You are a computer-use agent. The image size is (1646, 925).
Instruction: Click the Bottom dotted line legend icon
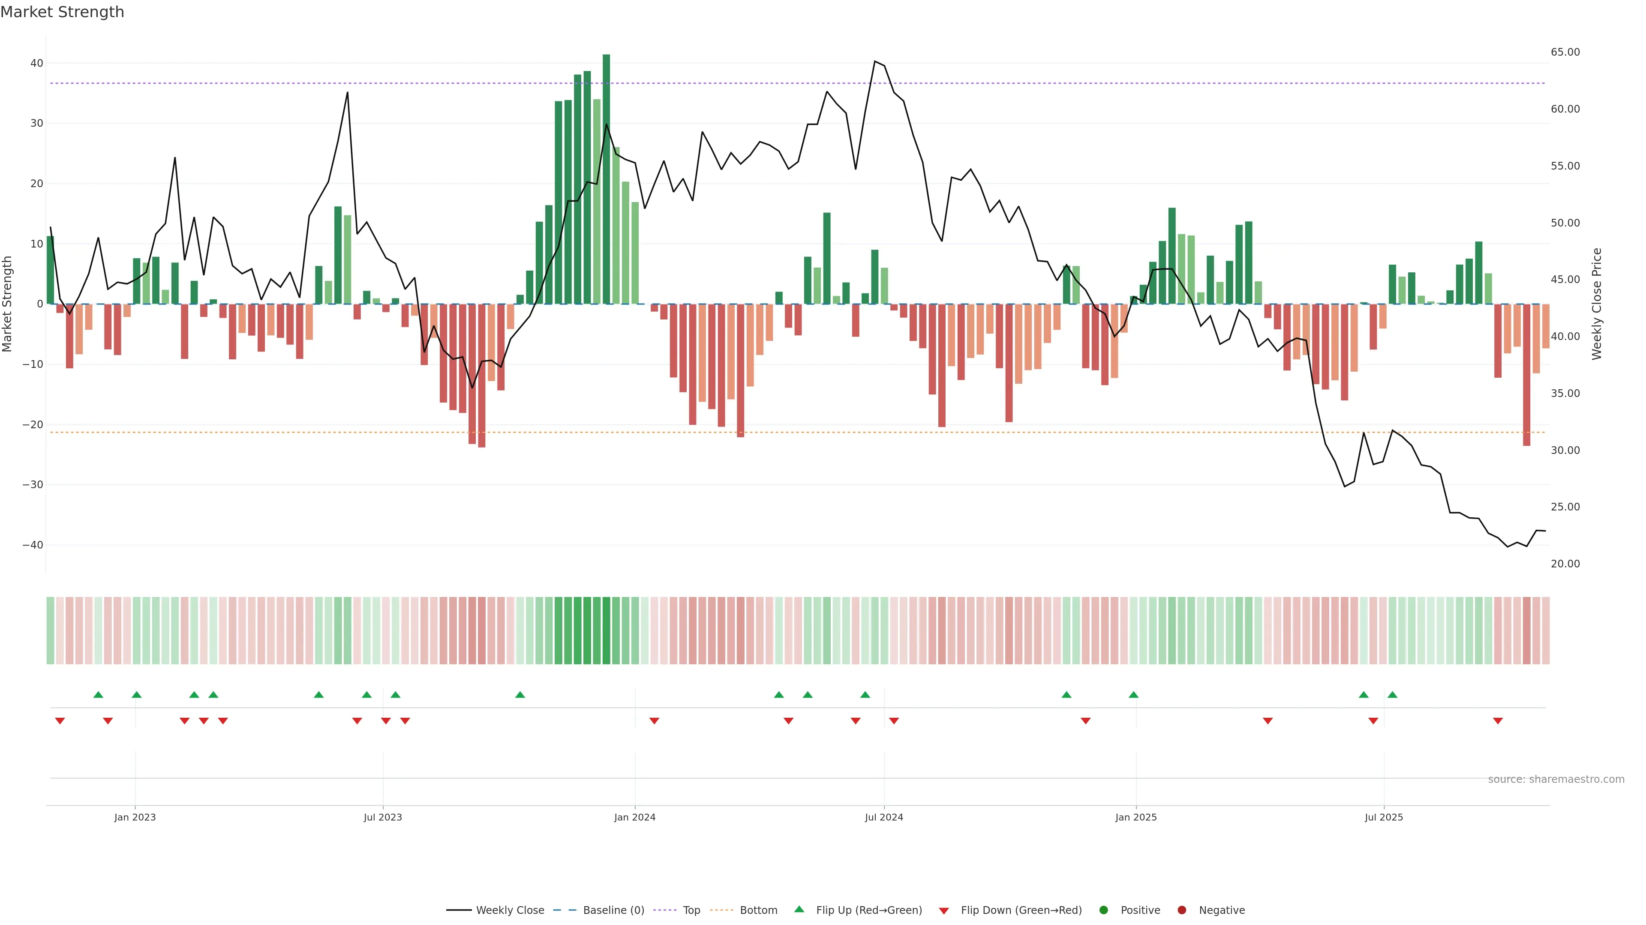click(x=721, y=910)
